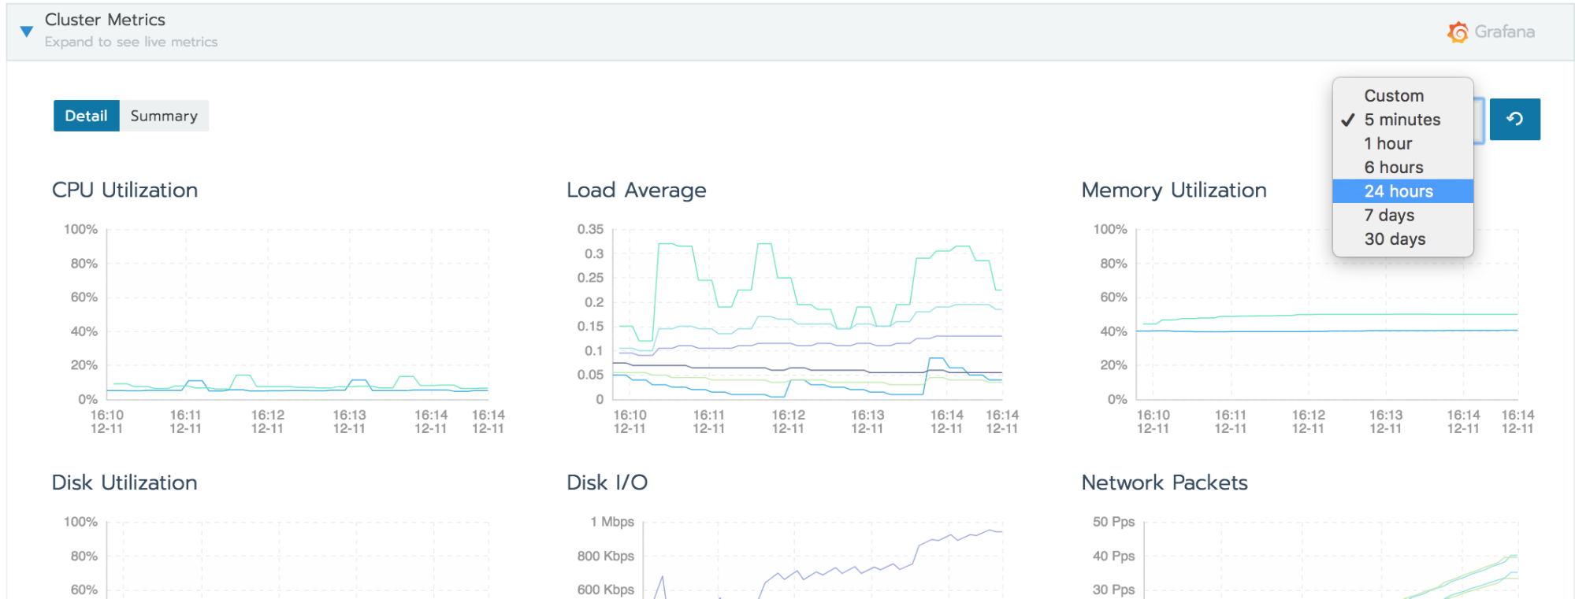Click the 1 Mbps label on Disk I/O axis
1575x599 pixels.
pyautogui.click(x=612, y=522)
